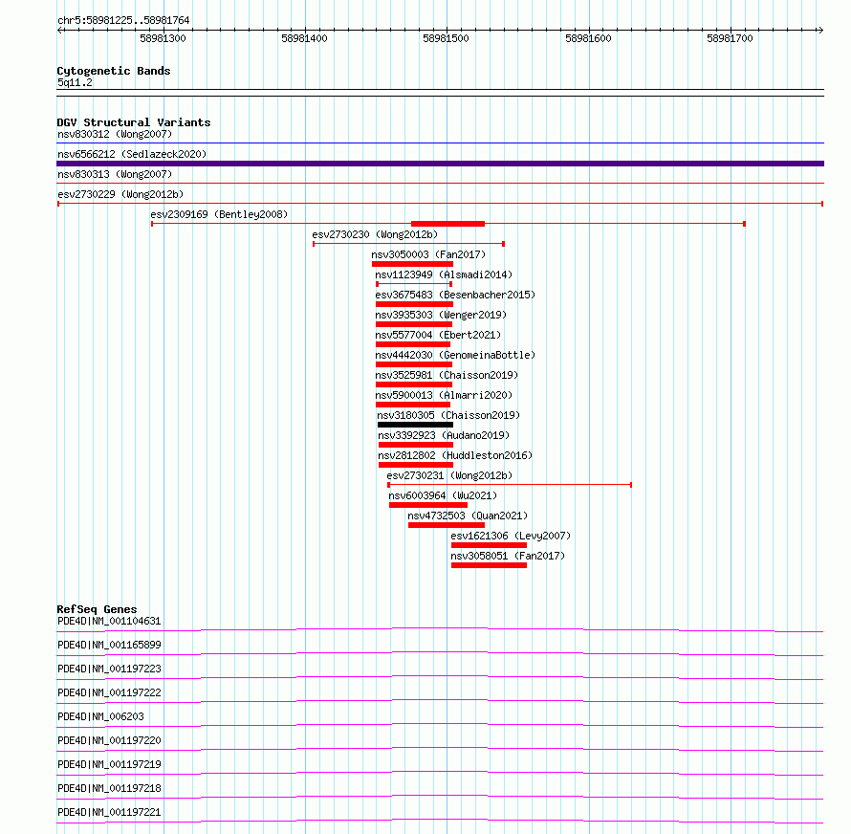
Task: Open variant nsv3050003 (Fan2017)
Action: tap(428, 254)
